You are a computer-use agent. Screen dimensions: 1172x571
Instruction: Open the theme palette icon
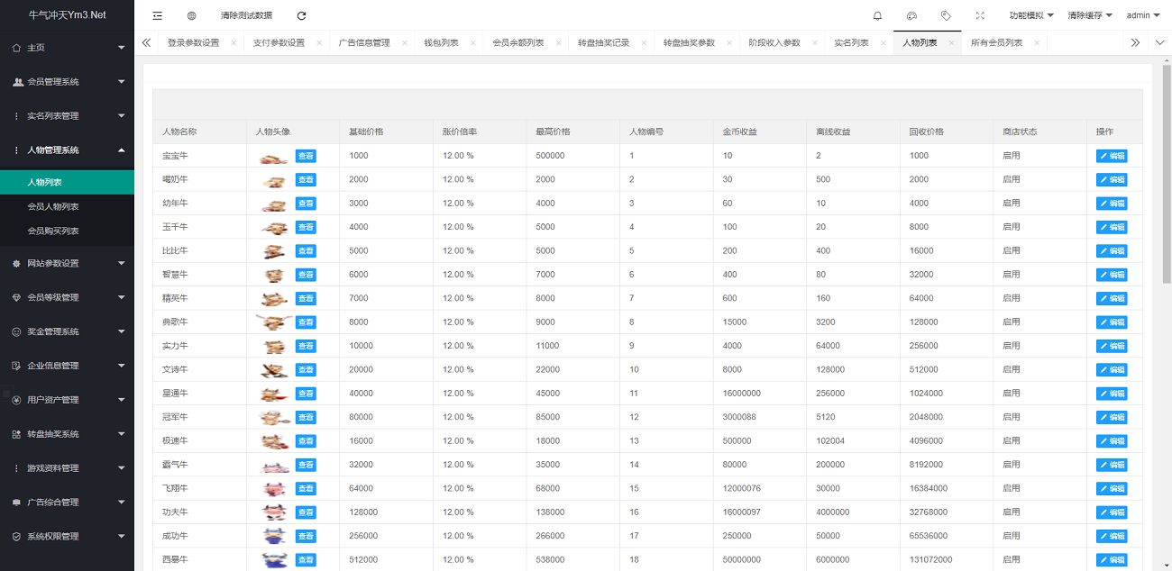911,15
